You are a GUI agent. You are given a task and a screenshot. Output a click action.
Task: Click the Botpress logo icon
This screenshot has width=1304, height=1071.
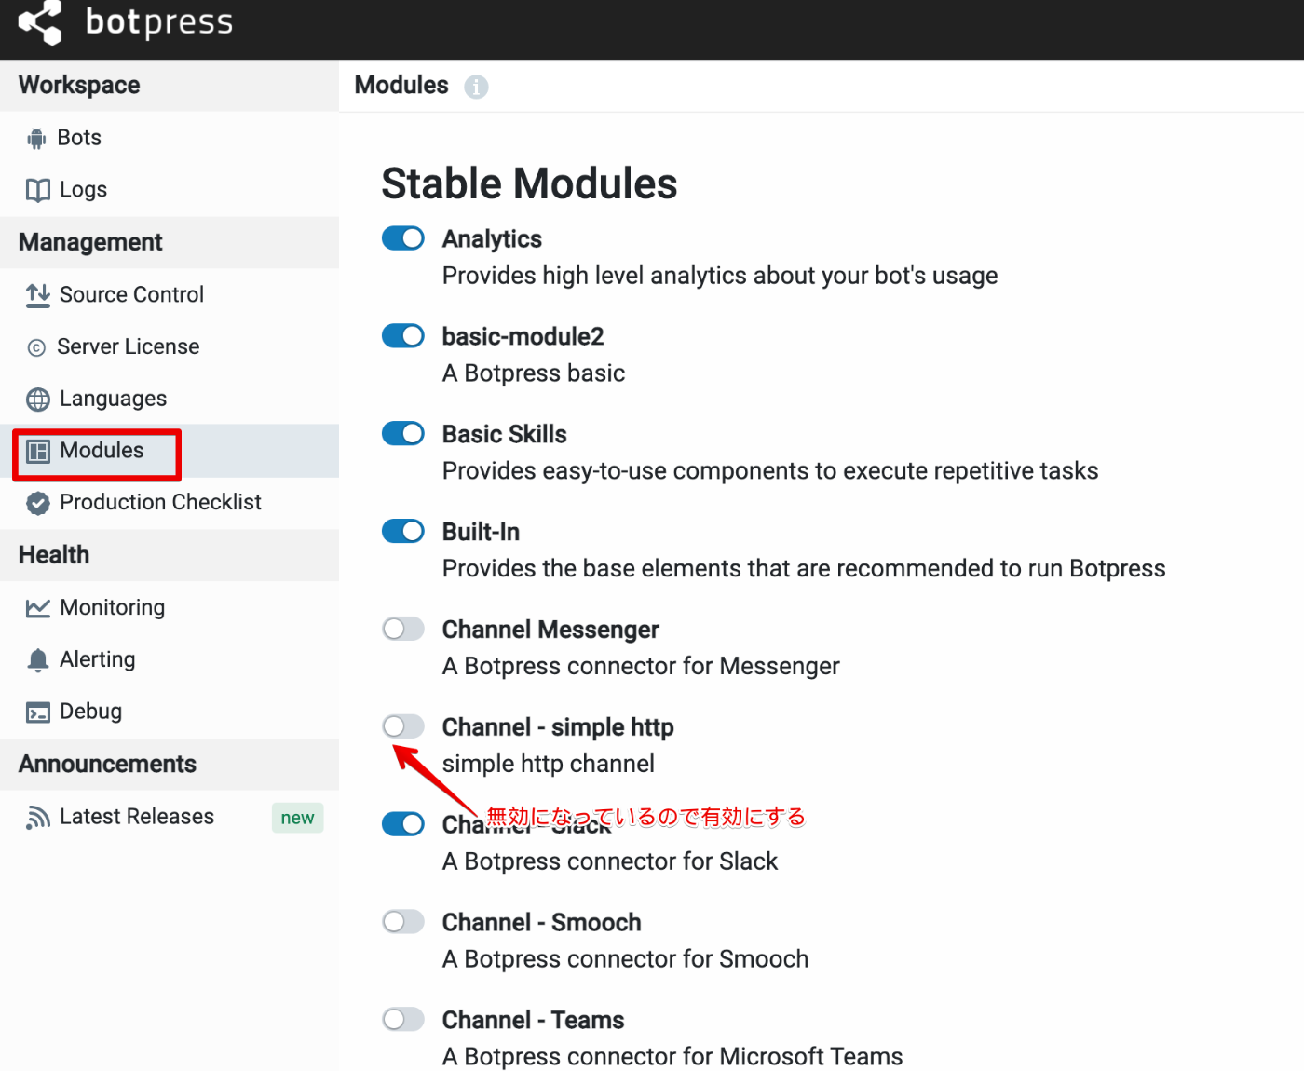coord(40,22)
